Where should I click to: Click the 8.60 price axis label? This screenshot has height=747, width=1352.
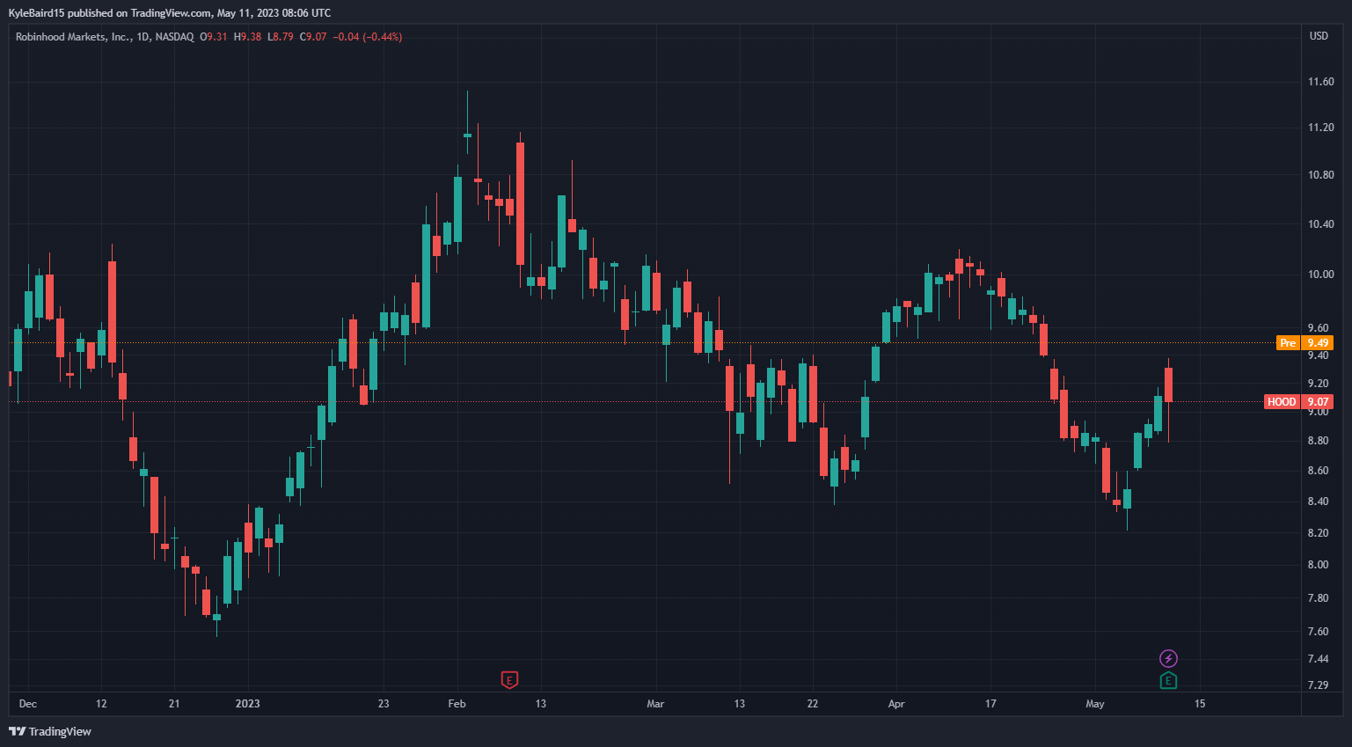tap(1319, 471)
